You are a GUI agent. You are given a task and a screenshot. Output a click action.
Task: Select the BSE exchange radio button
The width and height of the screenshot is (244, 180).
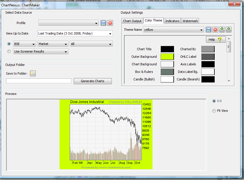pos(9,44)
